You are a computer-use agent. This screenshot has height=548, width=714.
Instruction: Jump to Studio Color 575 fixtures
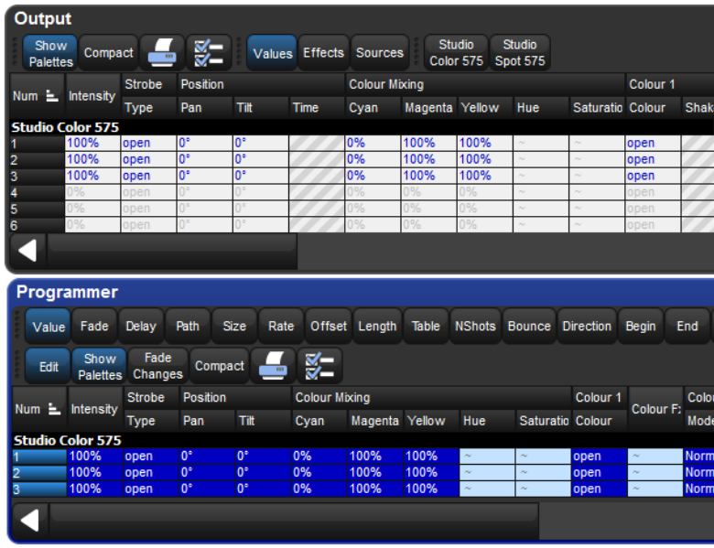456,53
